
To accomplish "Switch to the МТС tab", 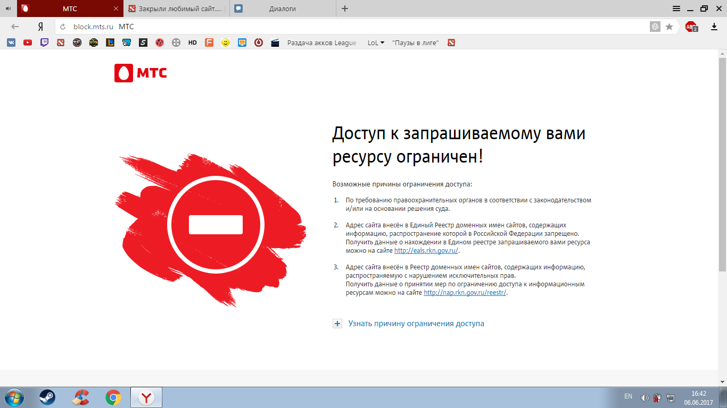I will pyautogui.click(x=69, y=8).
